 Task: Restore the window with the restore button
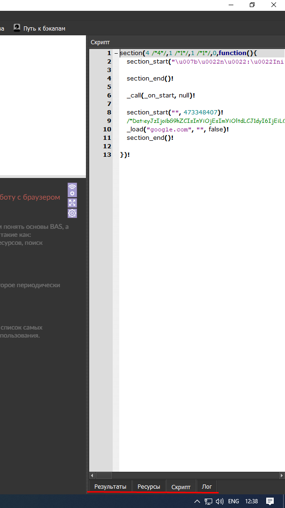(252, 5)
